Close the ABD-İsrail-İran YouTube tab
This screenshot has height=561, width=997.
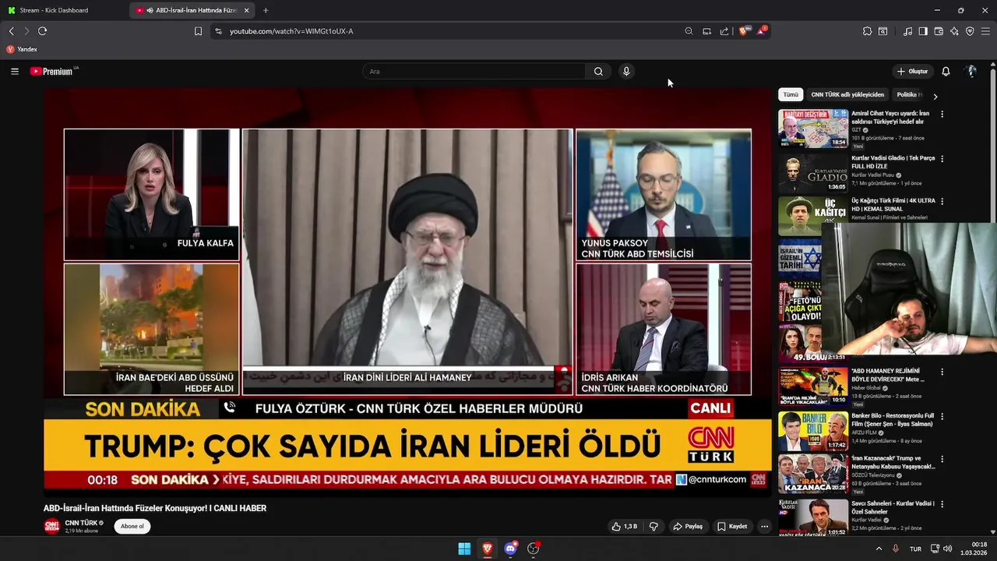tap(246, 10)
